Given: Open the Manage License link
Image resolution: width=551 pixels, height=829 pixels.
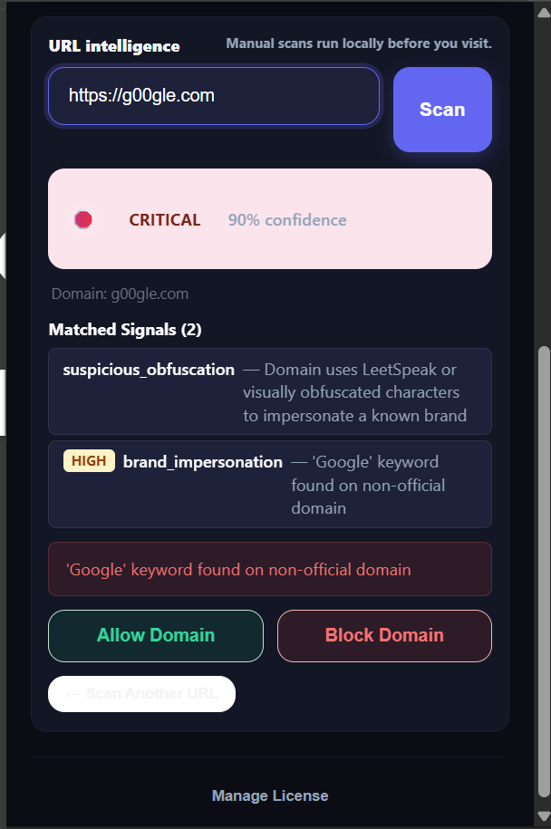Looking at the screenshot, I should (270, 795).
